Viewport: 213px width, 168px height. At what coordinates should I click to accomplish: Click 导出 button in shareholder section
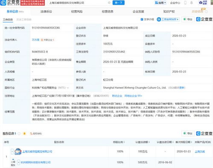pos(188,133)
